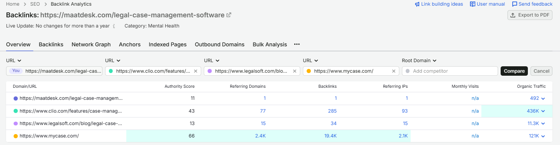The height and width of the screenshot is (145, 560).
Task: Click the more tabs ellipsis icon
Action: click(x=297, y=44)
